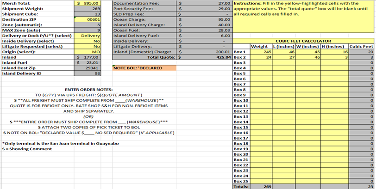Click the empty Box 3 weight cell
Viewport: 376px width, 189px height.
pyautogui.click(x=261, y=63)
